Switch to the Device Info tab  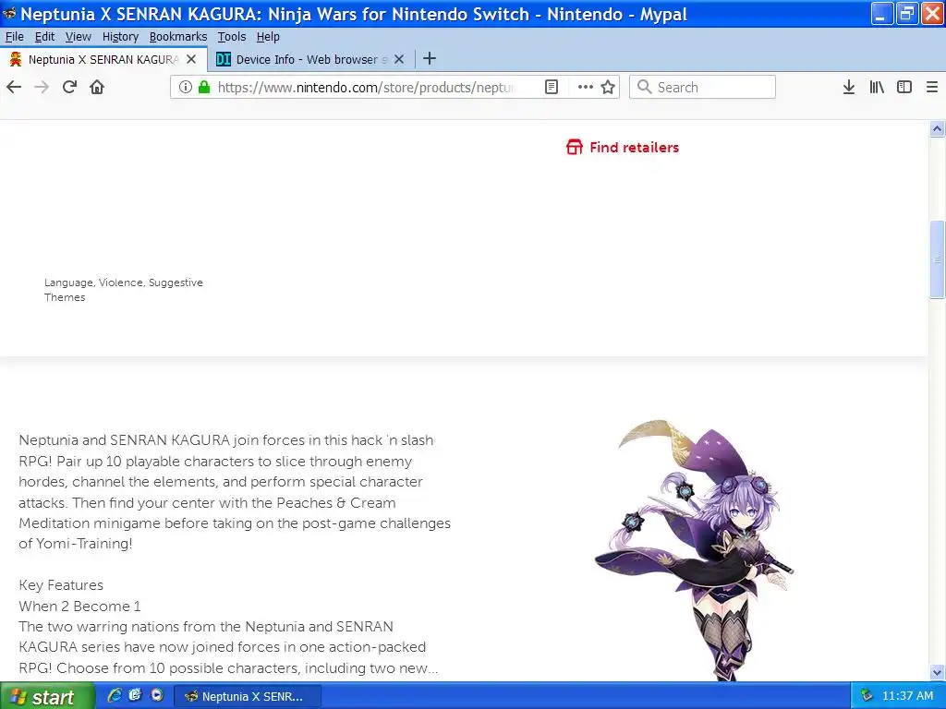(310, 59)
